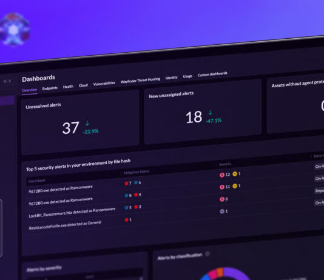Click the blue mitigation icon with count 8
The image size is (324, 280).
(x=126, y=196)
